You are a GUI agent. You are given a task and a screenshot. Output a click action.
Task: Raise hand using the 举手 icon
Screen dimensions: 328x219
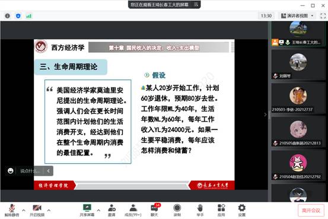[x=200, y=210]
